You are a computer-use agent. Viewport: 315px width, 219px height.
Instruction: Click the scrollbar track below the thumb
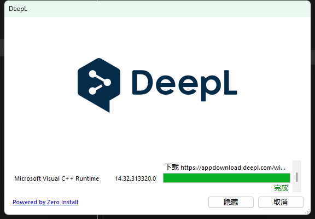(x=297, y=187)
